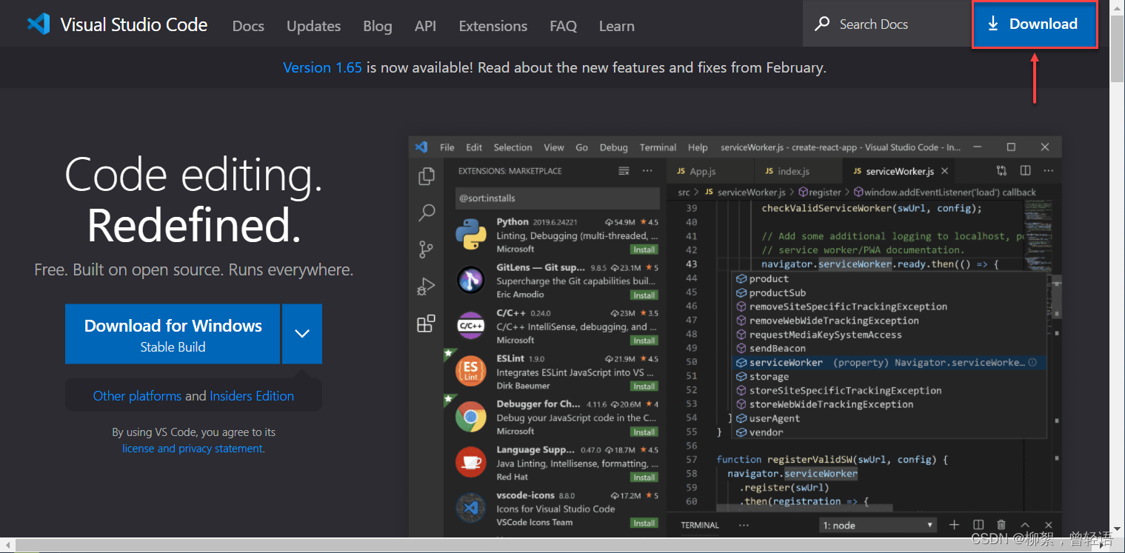
Task: Click the Visual Studio Code logo icon
Action: pos(39,24)
